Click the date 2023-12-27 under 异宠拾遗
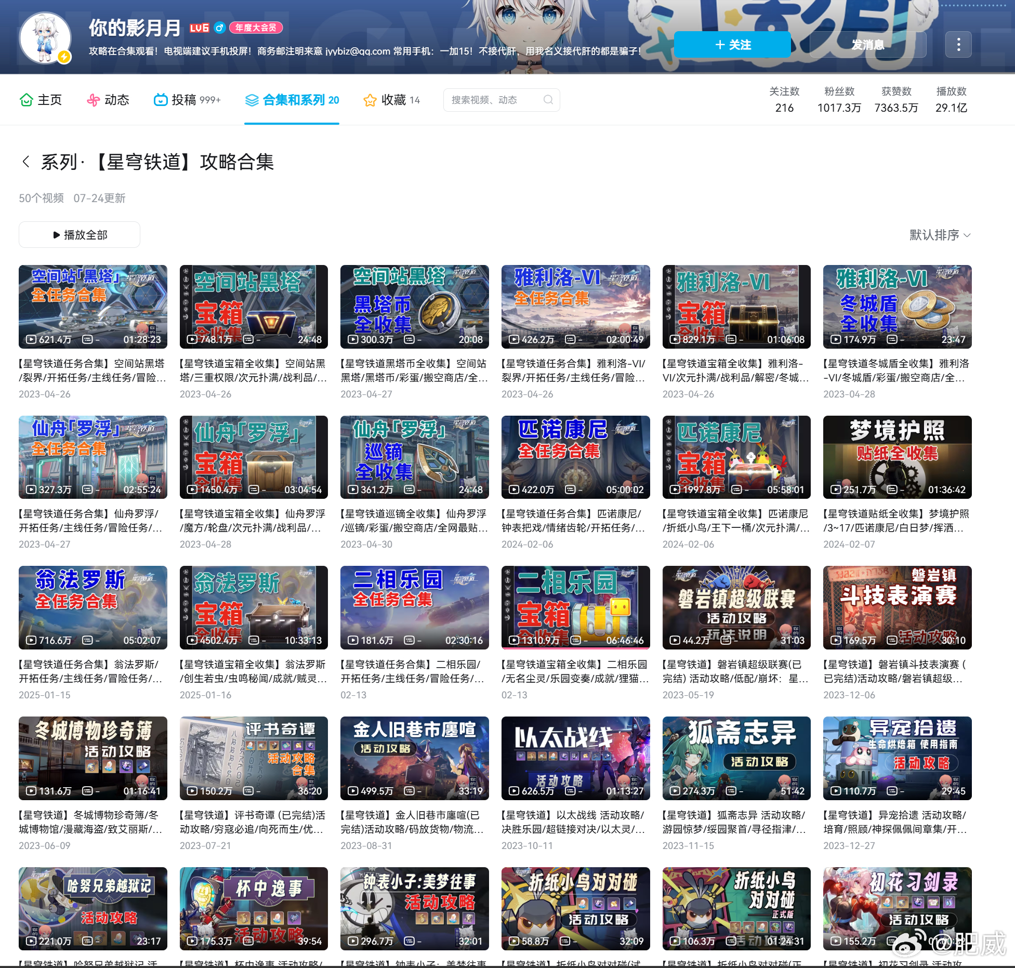This screenshot has height=968, width=1015. tap(849, 845)
